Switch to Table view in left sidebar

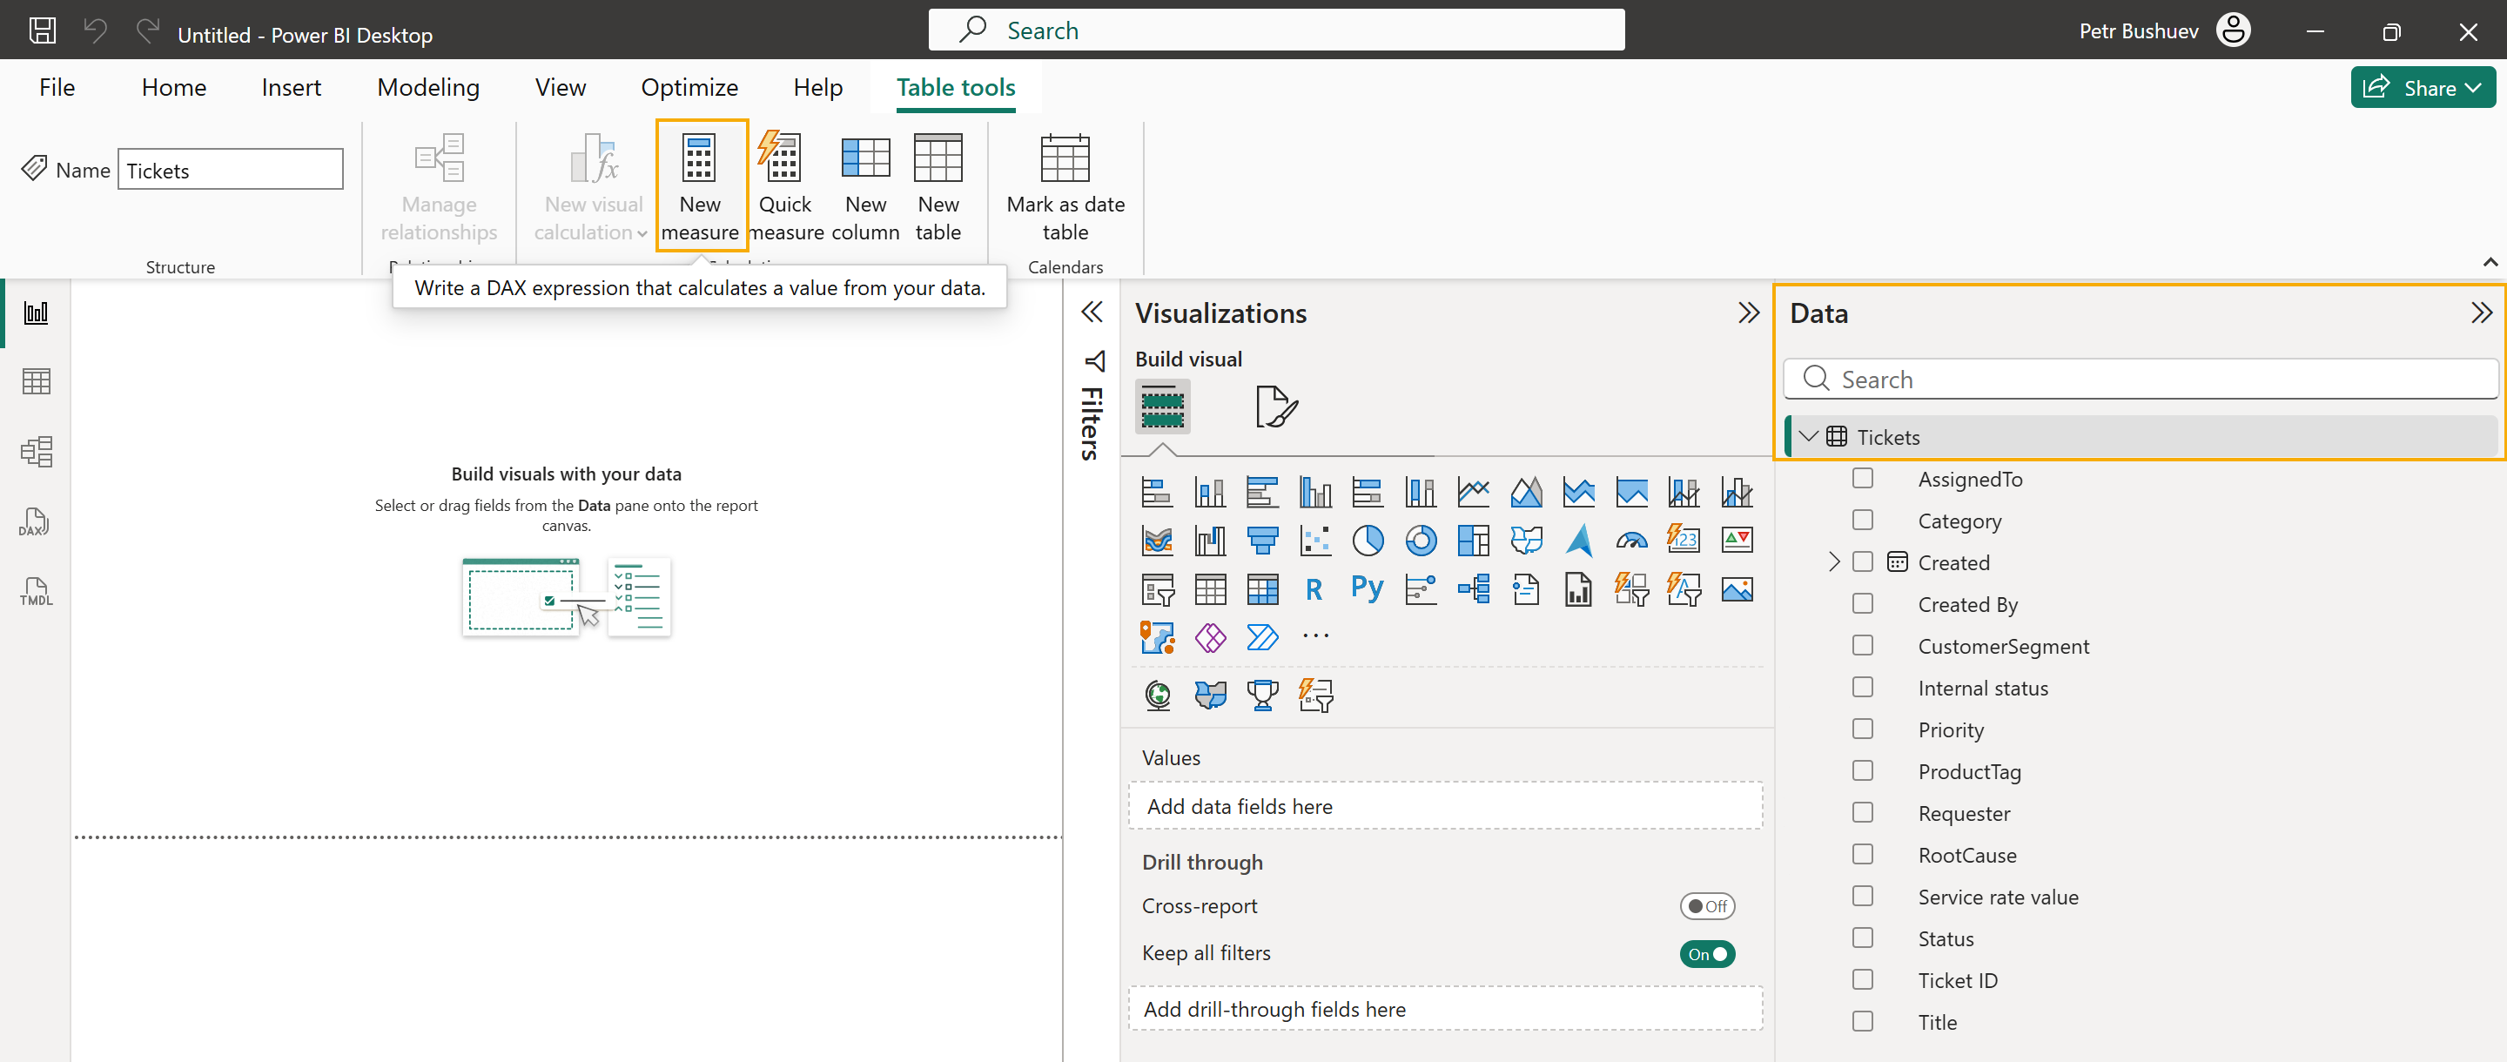(x=36, y=381)
